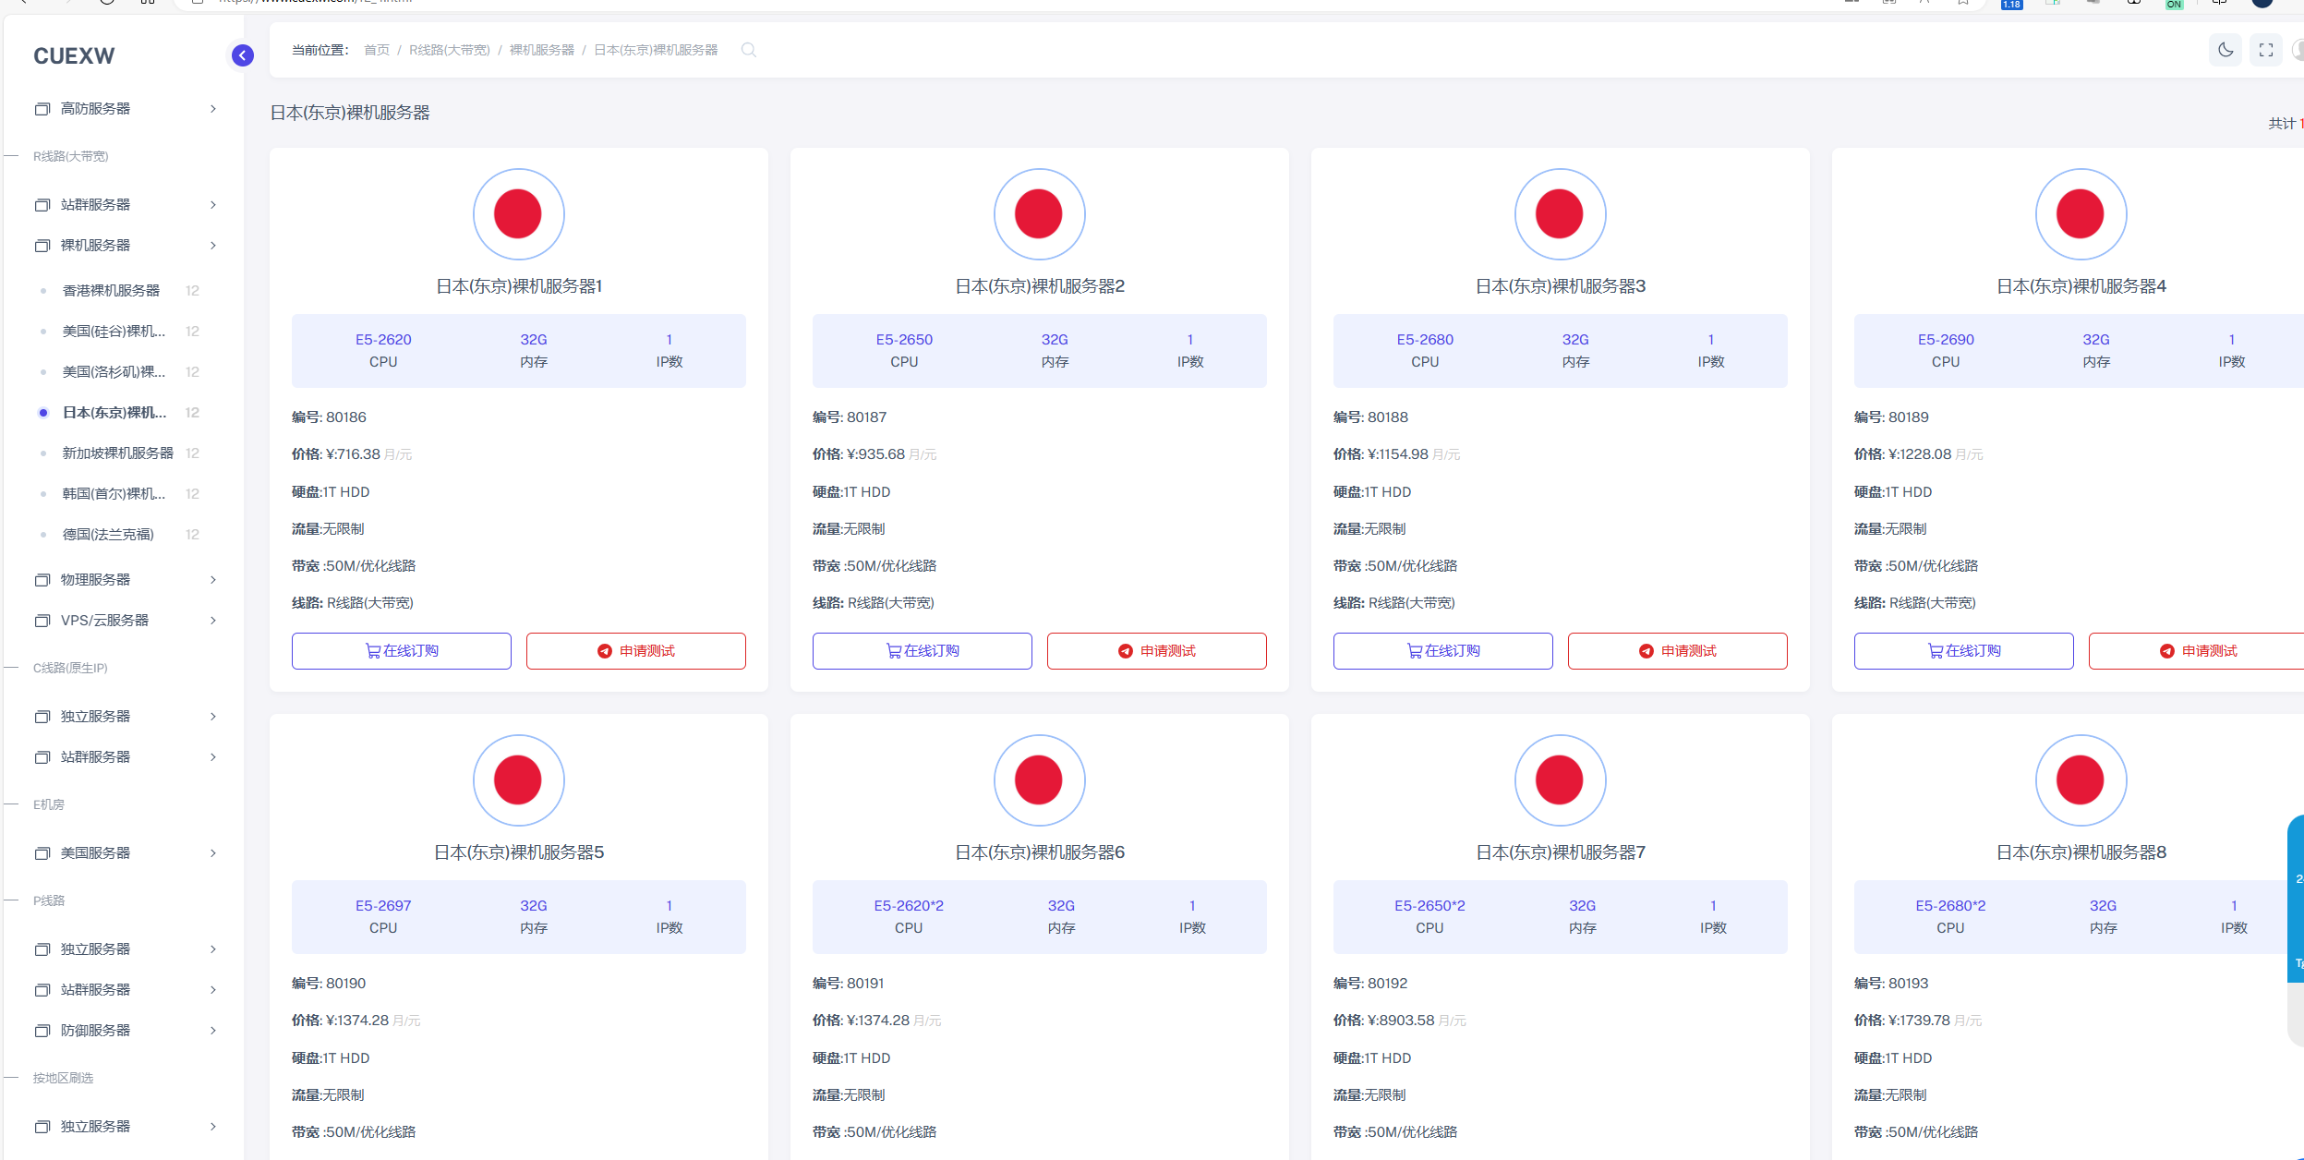Click 申请测试 for server 80186

(x=636, y=651)
